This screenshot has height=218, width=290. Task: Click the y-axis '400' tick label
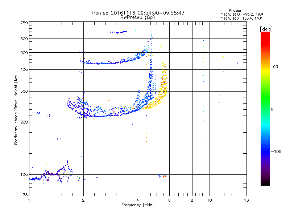[x=24, y=69]
